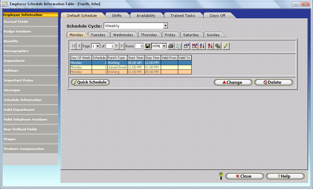Click the Rows count input field
The width and height of the screenshot is (313, 189).
coord(139,46)
